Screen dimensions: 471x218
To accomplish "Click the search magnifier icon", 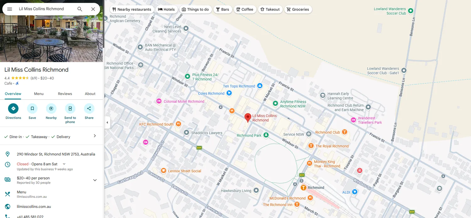I will (80, 9).
